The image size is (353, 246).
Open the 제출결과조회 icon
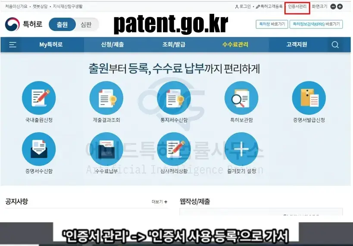106,98
